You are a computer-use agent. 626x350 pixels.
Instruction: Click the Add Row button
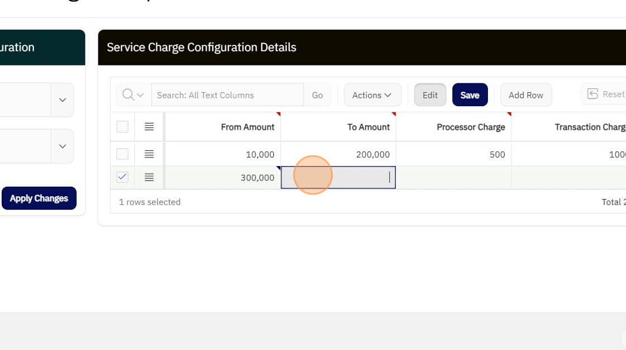[525, 95]
